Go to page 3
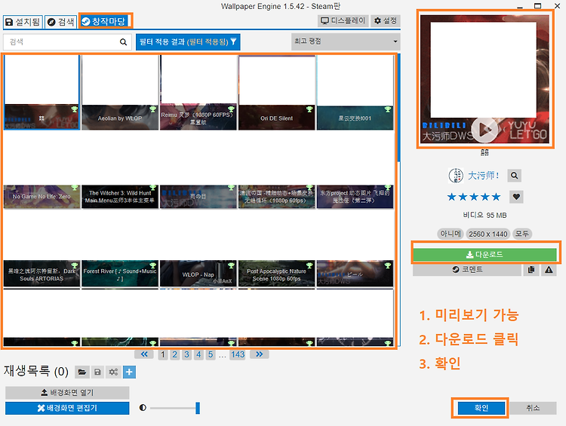 pos(186,354)
